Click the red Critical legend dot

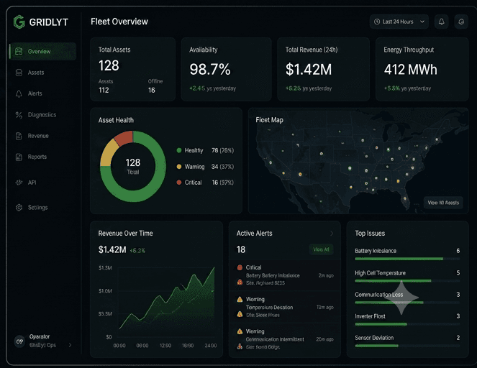tap(179, 183)
